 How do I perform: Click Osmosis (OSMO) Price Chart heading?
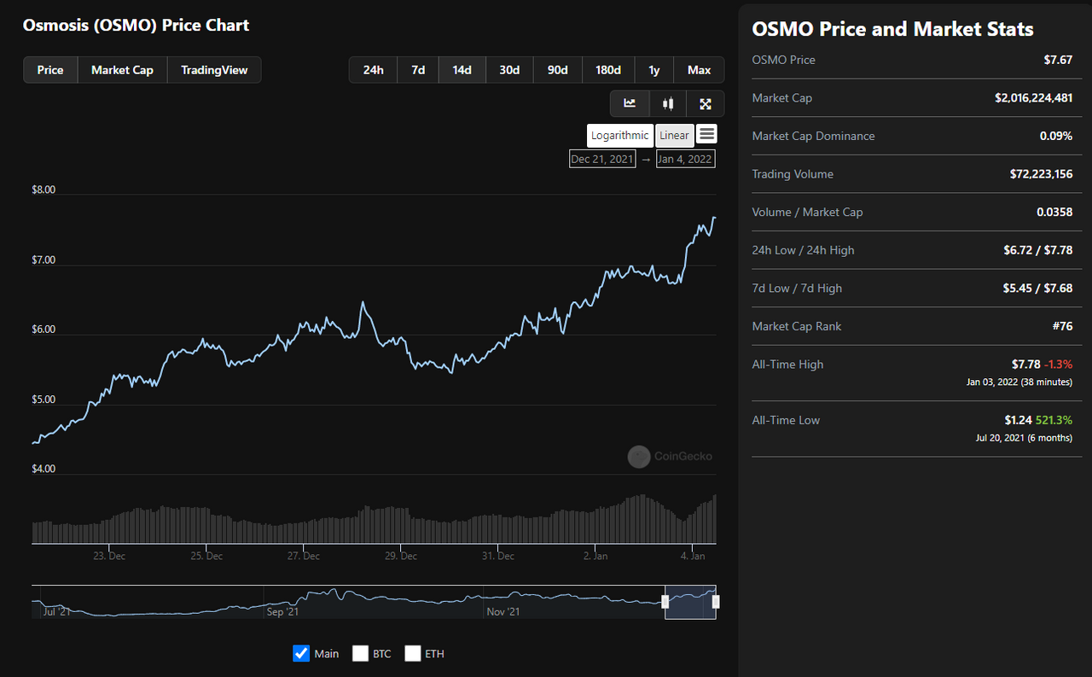[x=136, y=25]
